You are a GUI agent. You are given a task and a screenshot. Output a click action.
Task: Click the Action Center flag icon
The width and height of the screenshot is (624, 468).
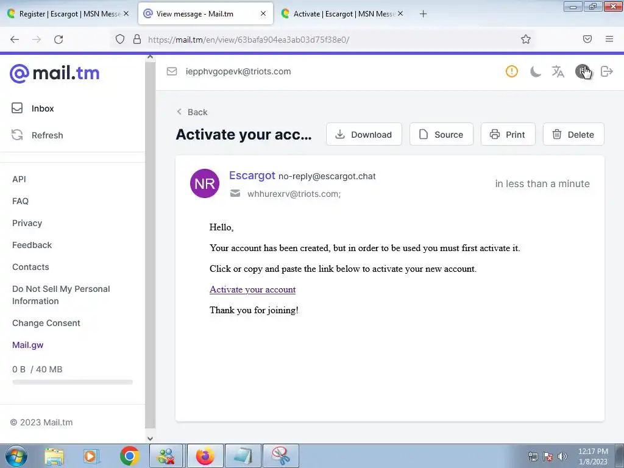(x=548, y=456)
